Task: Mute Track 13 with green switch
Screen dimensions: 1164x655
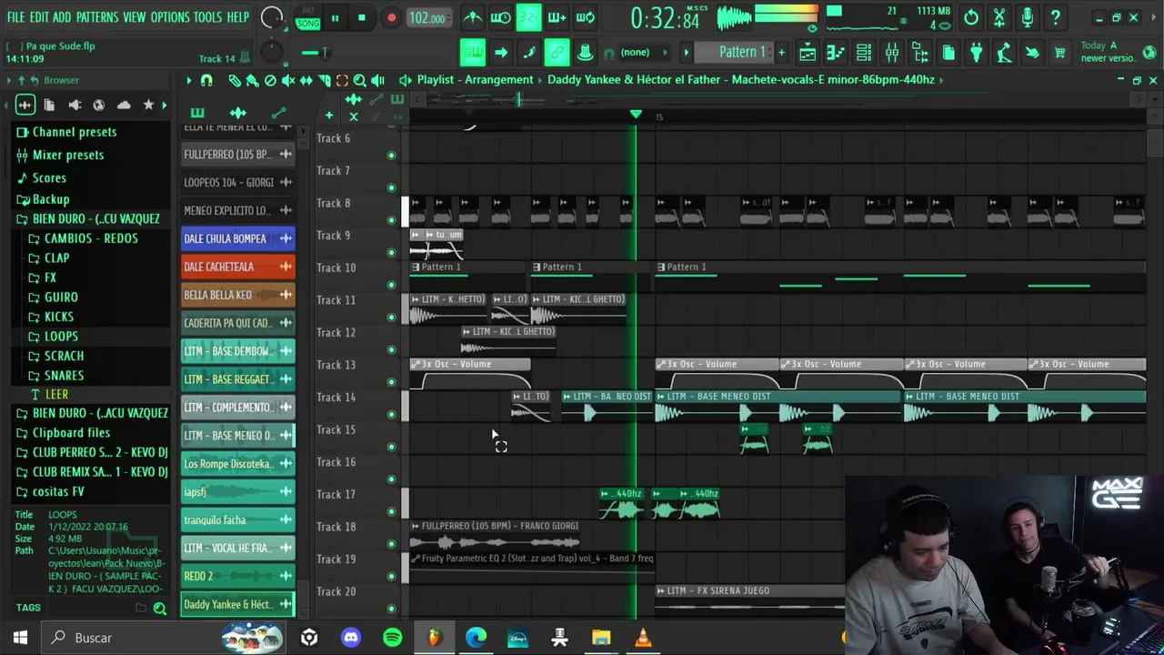Action: [392, 382]
